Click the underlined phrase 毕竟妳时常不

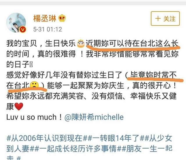(x=153, y=75)
